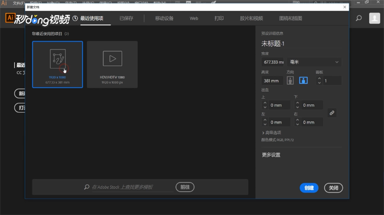This screenshot has height=215, width=384.
Task: Open the 图稿和插图 tab
Action: (291, 18)
